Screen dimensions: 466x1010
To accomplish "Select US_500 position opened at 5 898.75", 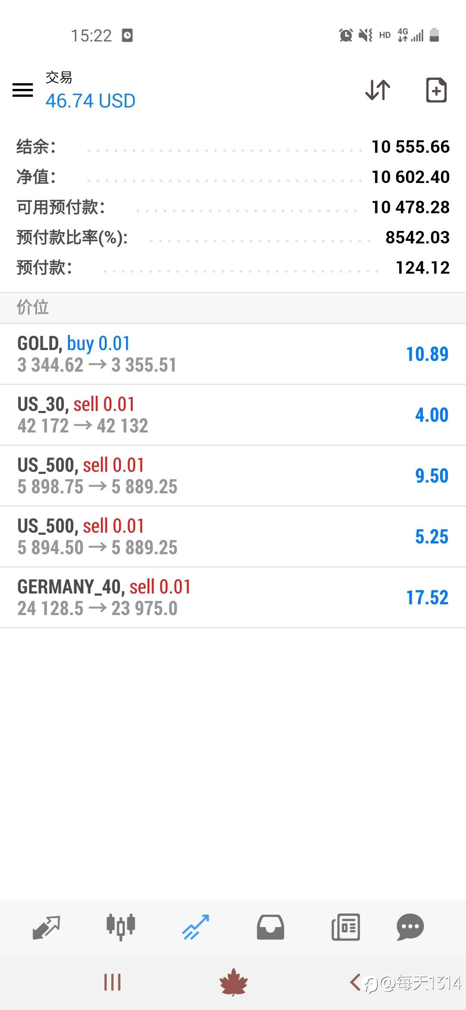I will [233, 476].
